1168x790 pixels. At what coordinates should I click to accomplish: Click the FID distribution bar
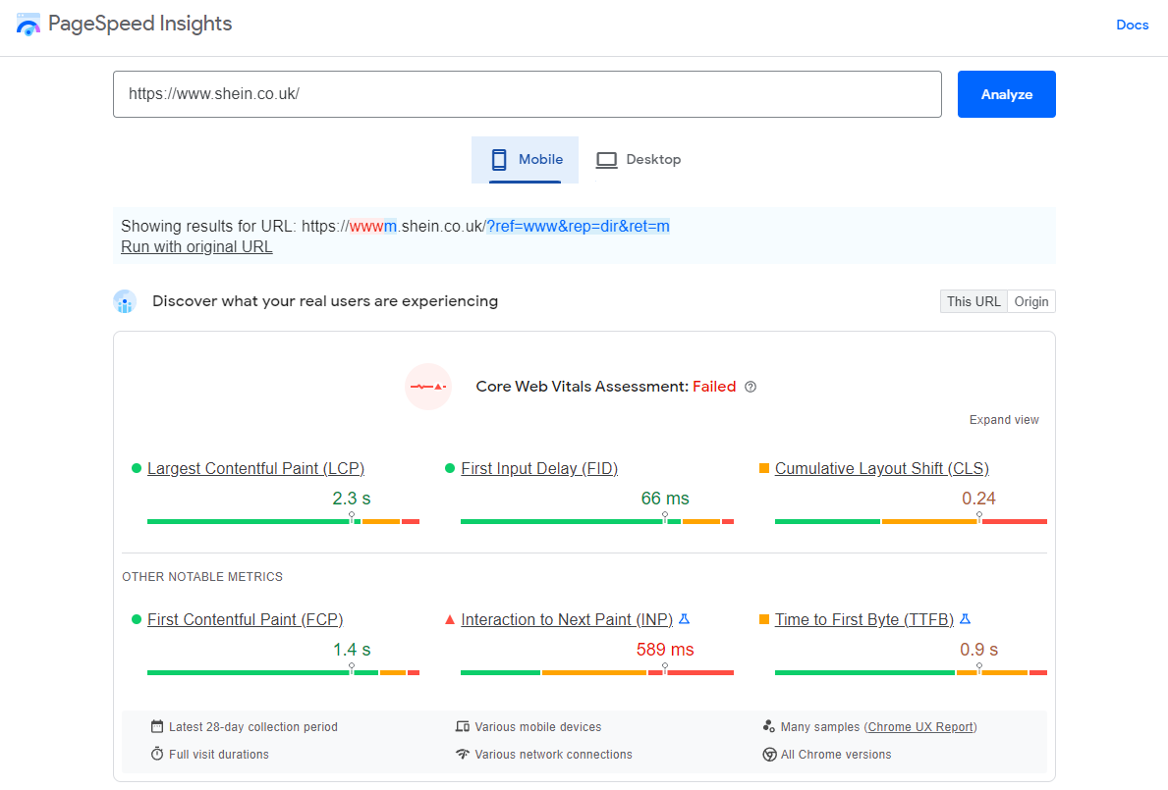click(597, 521)
